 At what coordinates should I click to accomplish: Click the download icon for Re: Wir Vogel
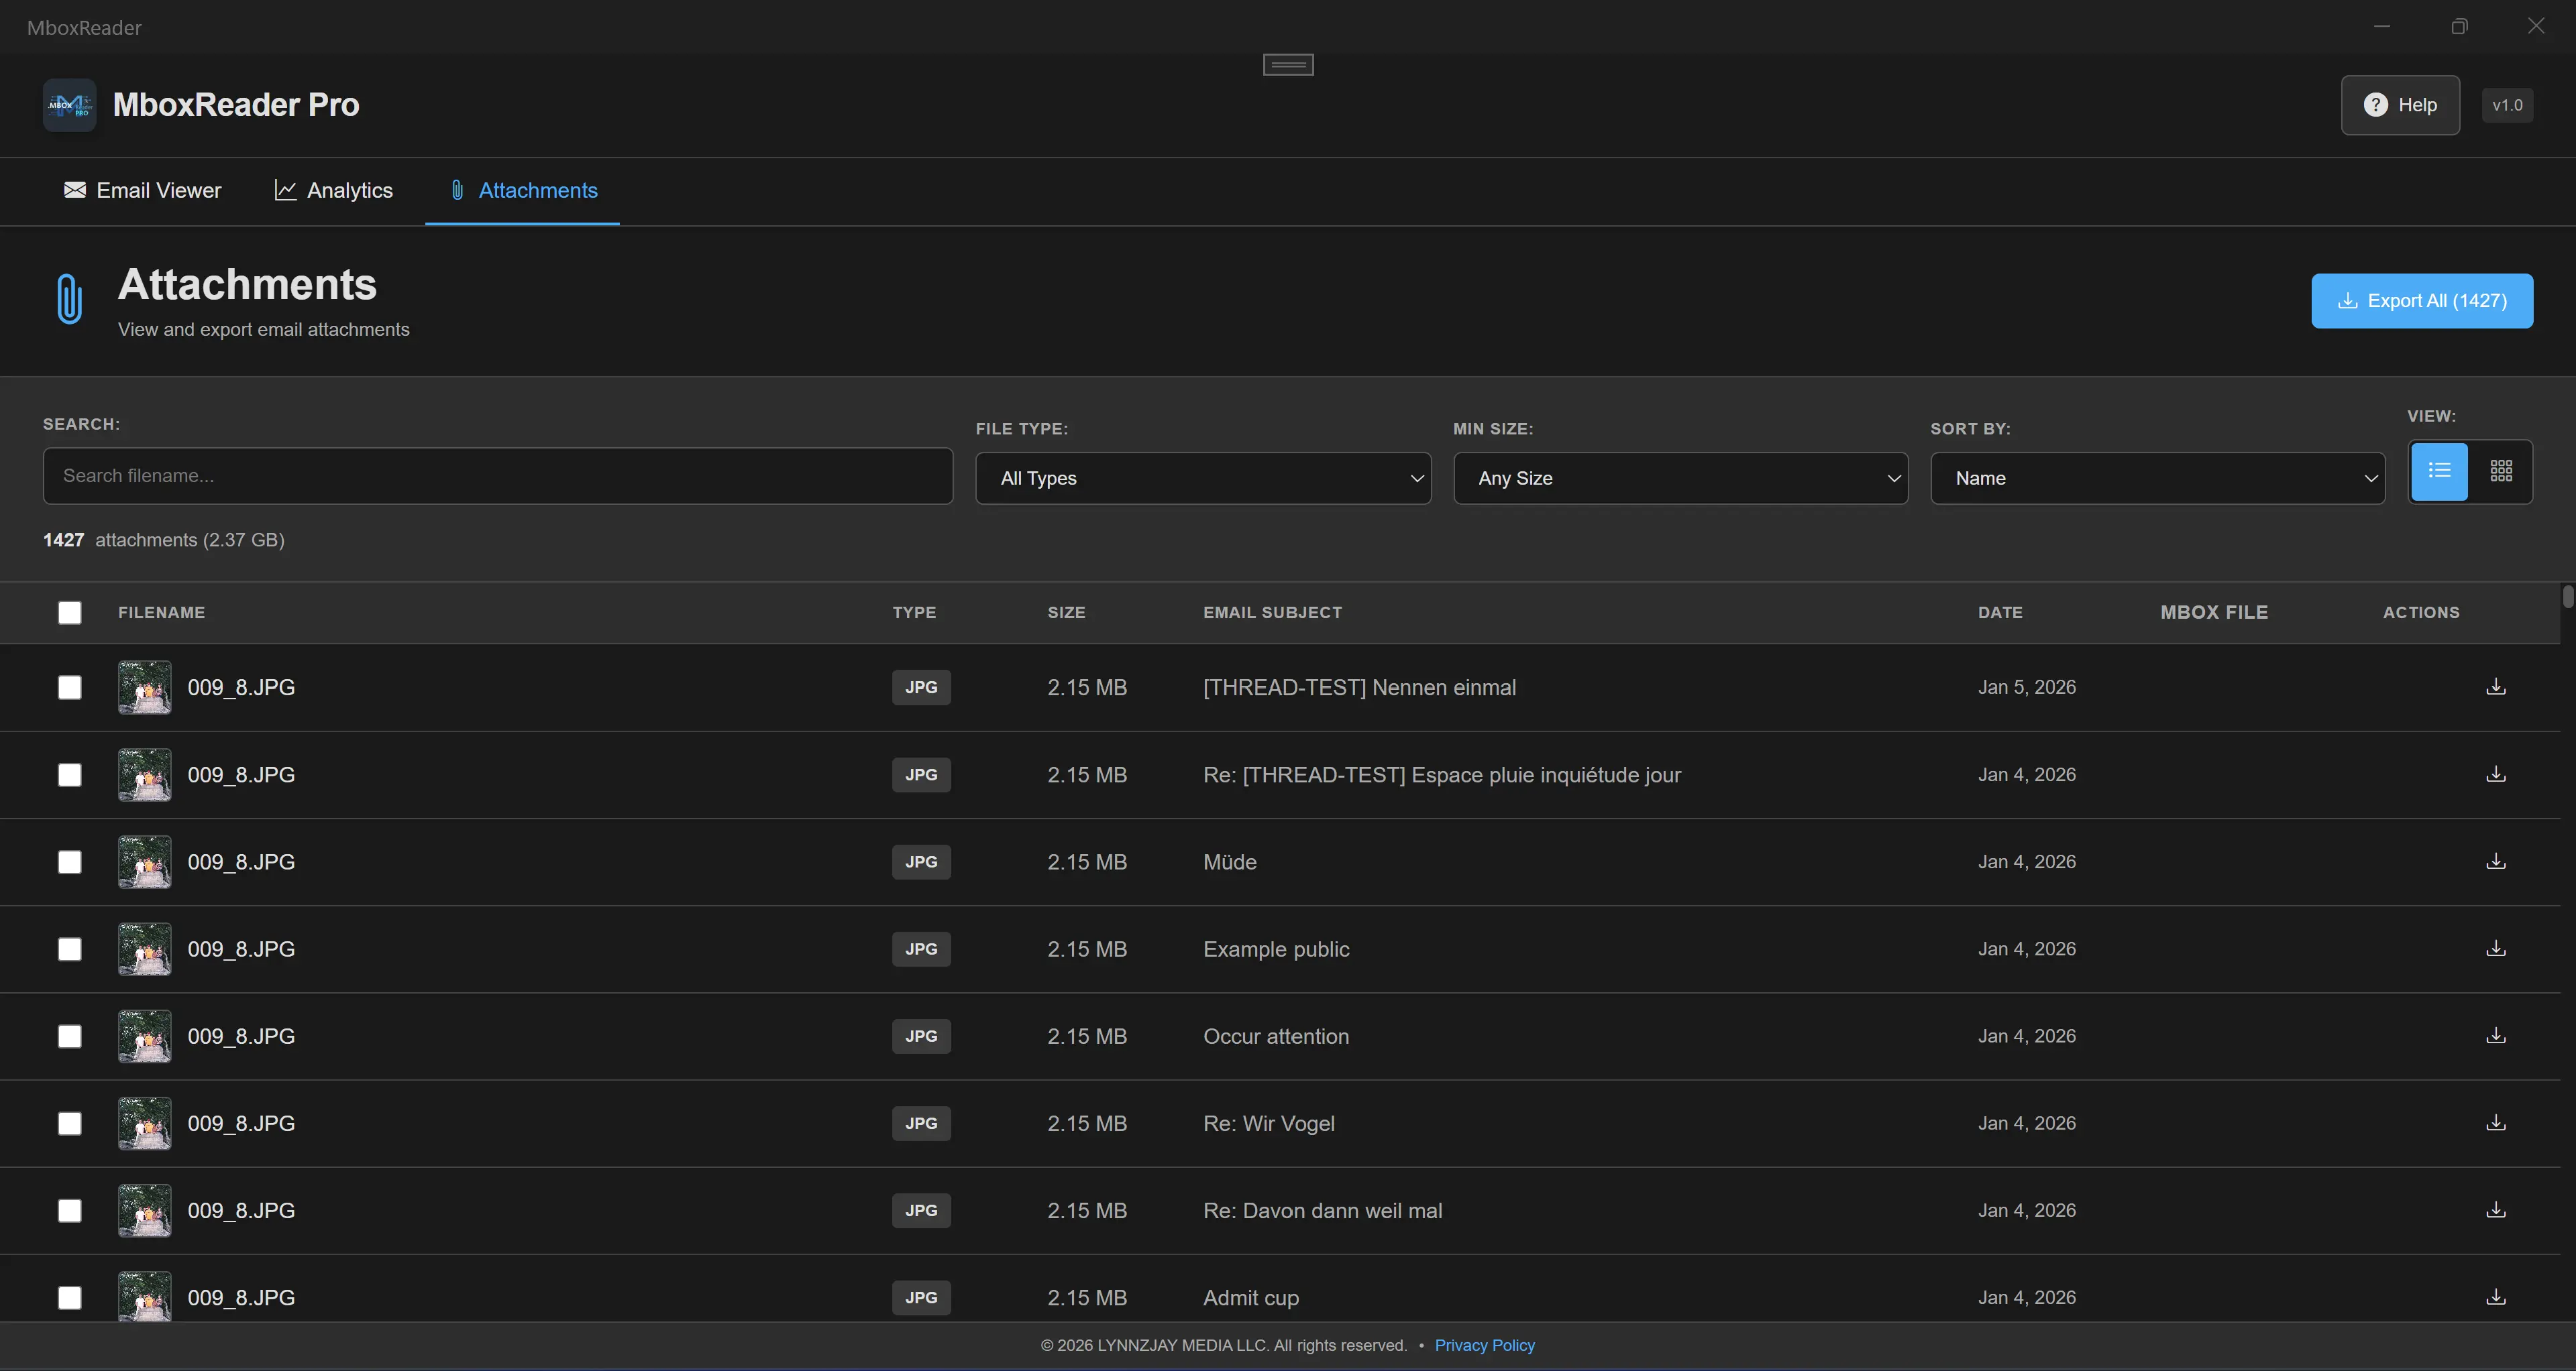2495,1123
